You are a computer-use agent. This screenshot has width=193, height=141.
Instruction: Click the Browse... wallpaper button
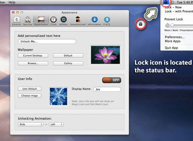(x=33, y=63)
